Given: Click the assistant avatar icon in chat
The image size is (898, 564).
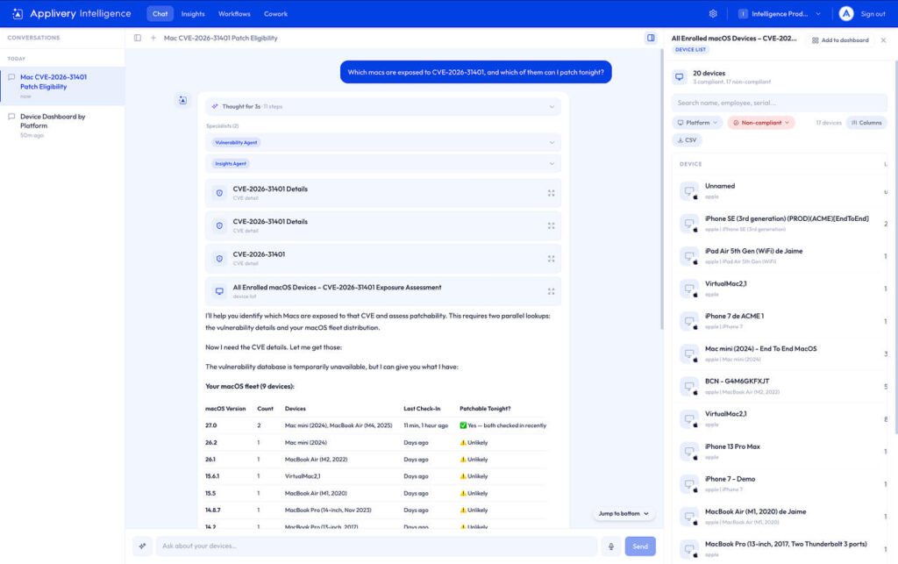Looking at the screenshot, I should point(182,100).
